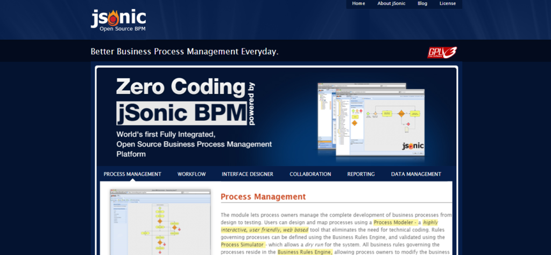The height and width of the screenshot is (255, 551).
Task: Open the About jSonic page
Action: coord(391,4)
